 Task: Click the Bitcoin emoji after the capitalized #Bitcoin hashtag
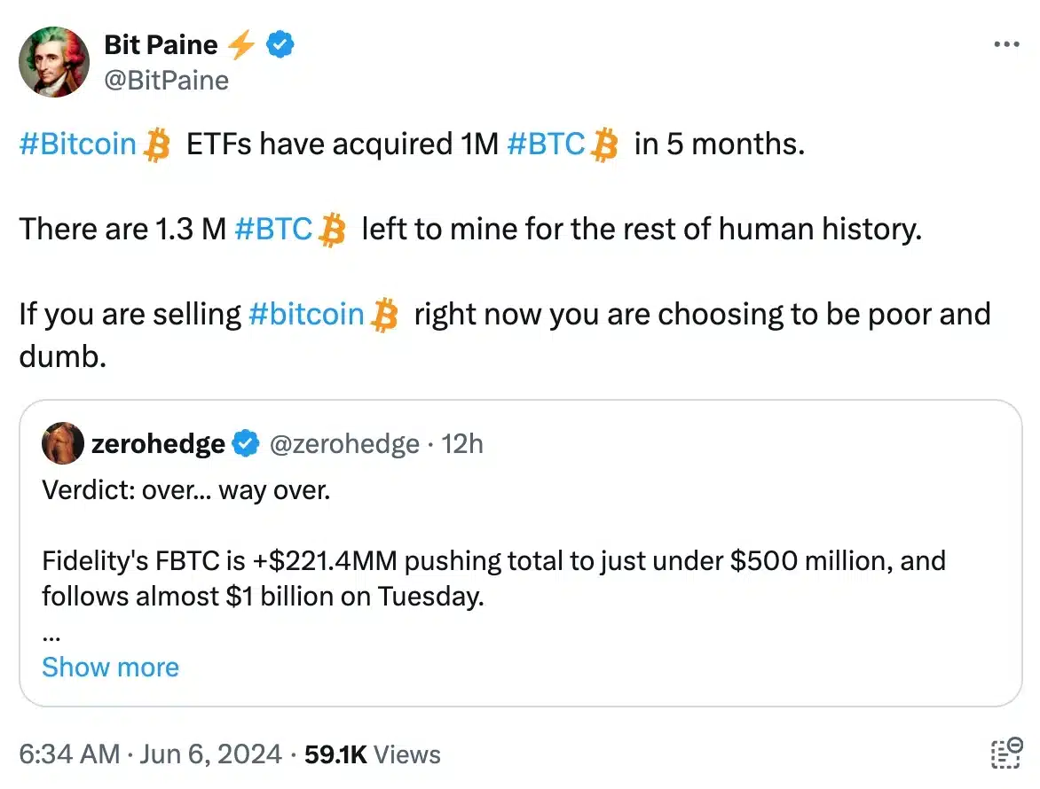pyautogui.click(x=156, y=145)
